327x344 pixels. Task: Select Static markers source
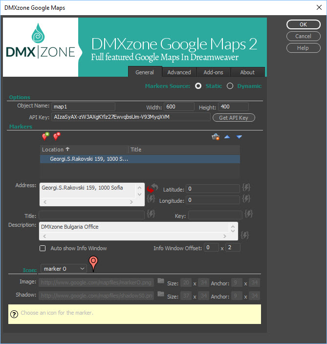[x=198, y=86]
